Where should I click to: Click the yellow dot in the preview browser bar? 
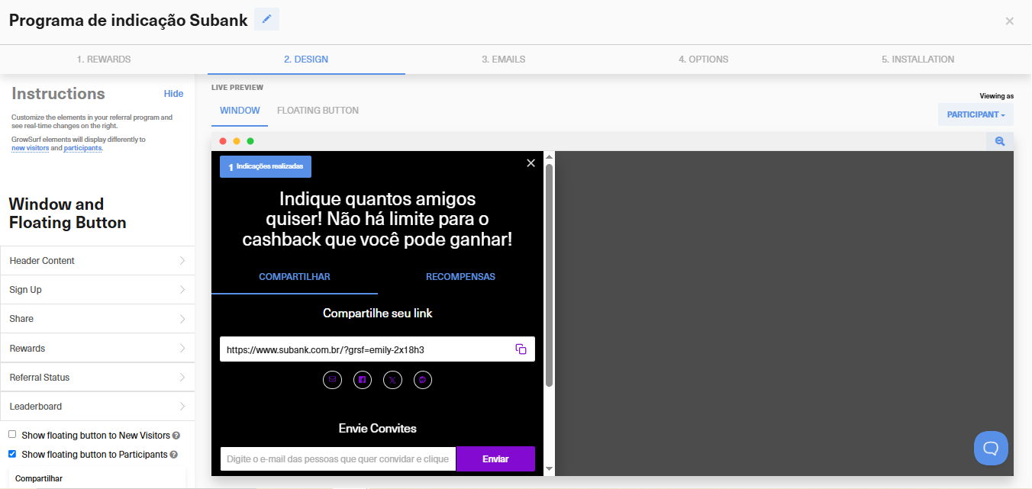pyautogui.click(x=237, y=141)
